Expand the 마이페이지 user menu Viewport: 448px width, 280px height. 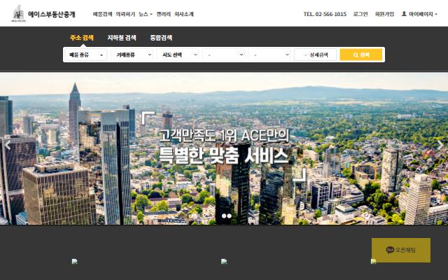click(419, 14)
